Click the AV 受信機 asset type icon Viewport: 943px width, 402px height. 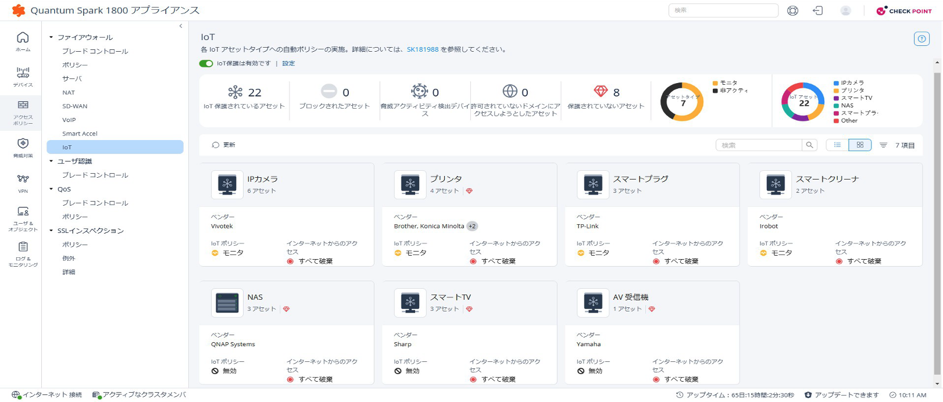593,303
